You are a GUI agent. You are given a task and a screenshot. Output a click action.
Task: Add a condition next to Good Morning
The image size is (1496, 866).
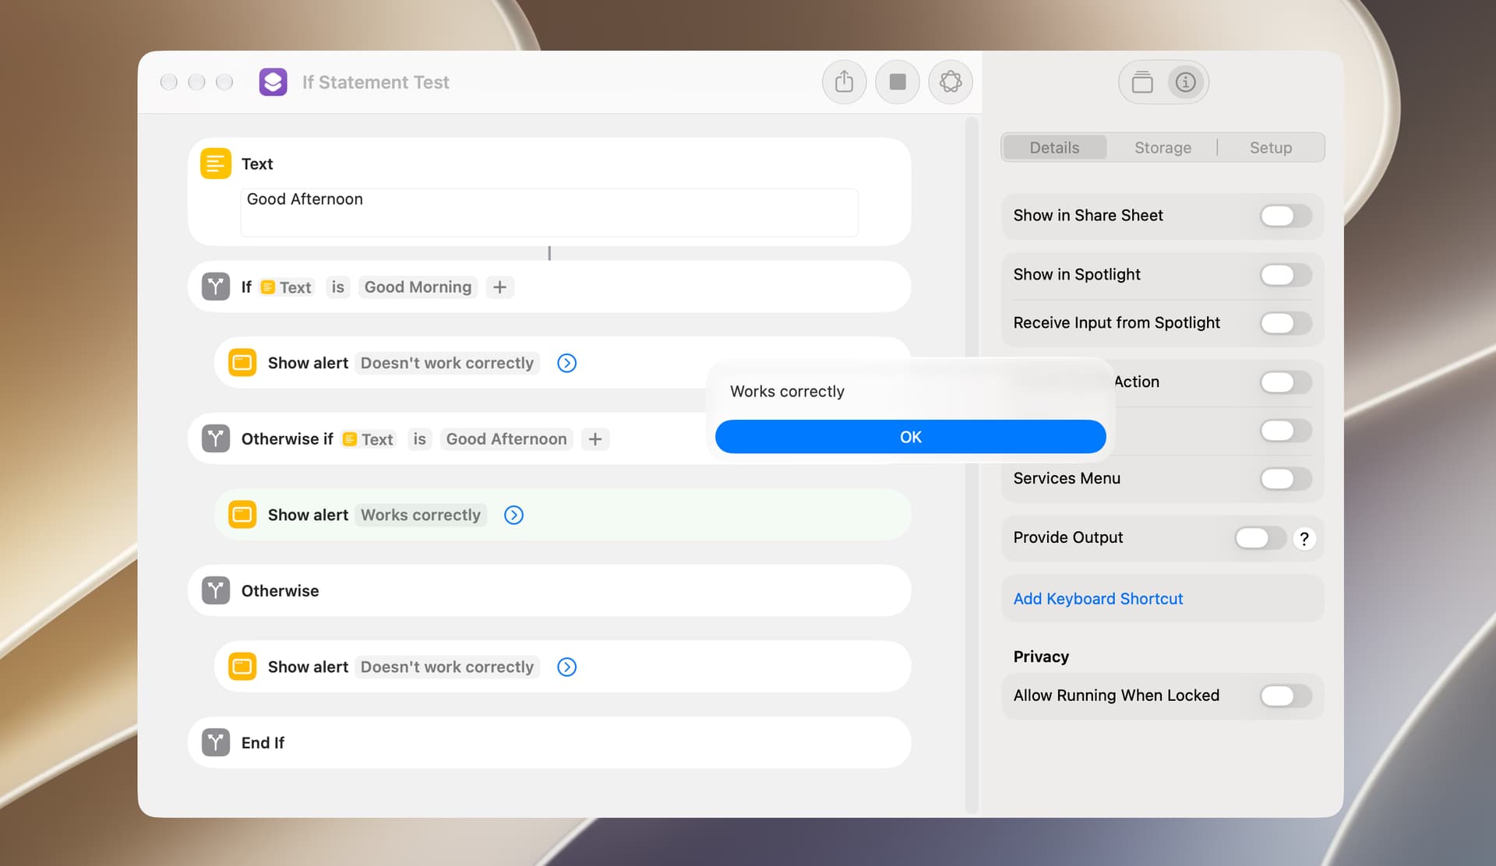pyautogui.click(x=499, y=287)
